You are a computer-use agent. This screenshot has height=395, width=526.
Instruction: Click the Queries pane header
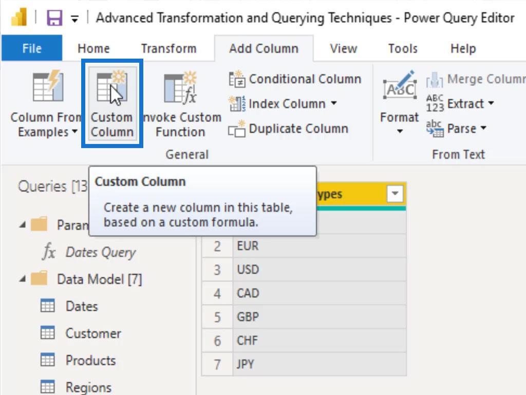pos(52,186)
